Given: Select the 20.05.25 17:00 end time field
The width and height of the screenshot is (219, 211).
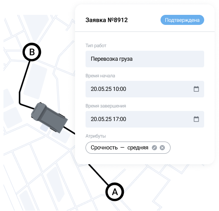Looking at the screenshot, I should [145, 119].
